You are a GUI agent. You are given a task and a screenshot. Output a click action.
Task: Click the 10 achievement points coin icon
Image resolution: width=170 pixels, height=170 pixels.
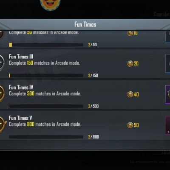coord(130,33)
